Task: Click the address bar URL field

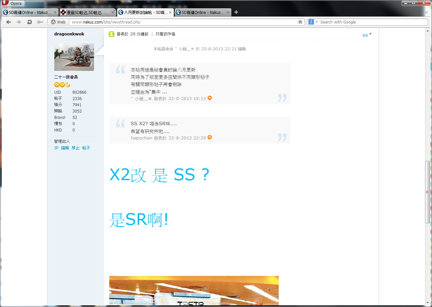Action: [182, 22]
